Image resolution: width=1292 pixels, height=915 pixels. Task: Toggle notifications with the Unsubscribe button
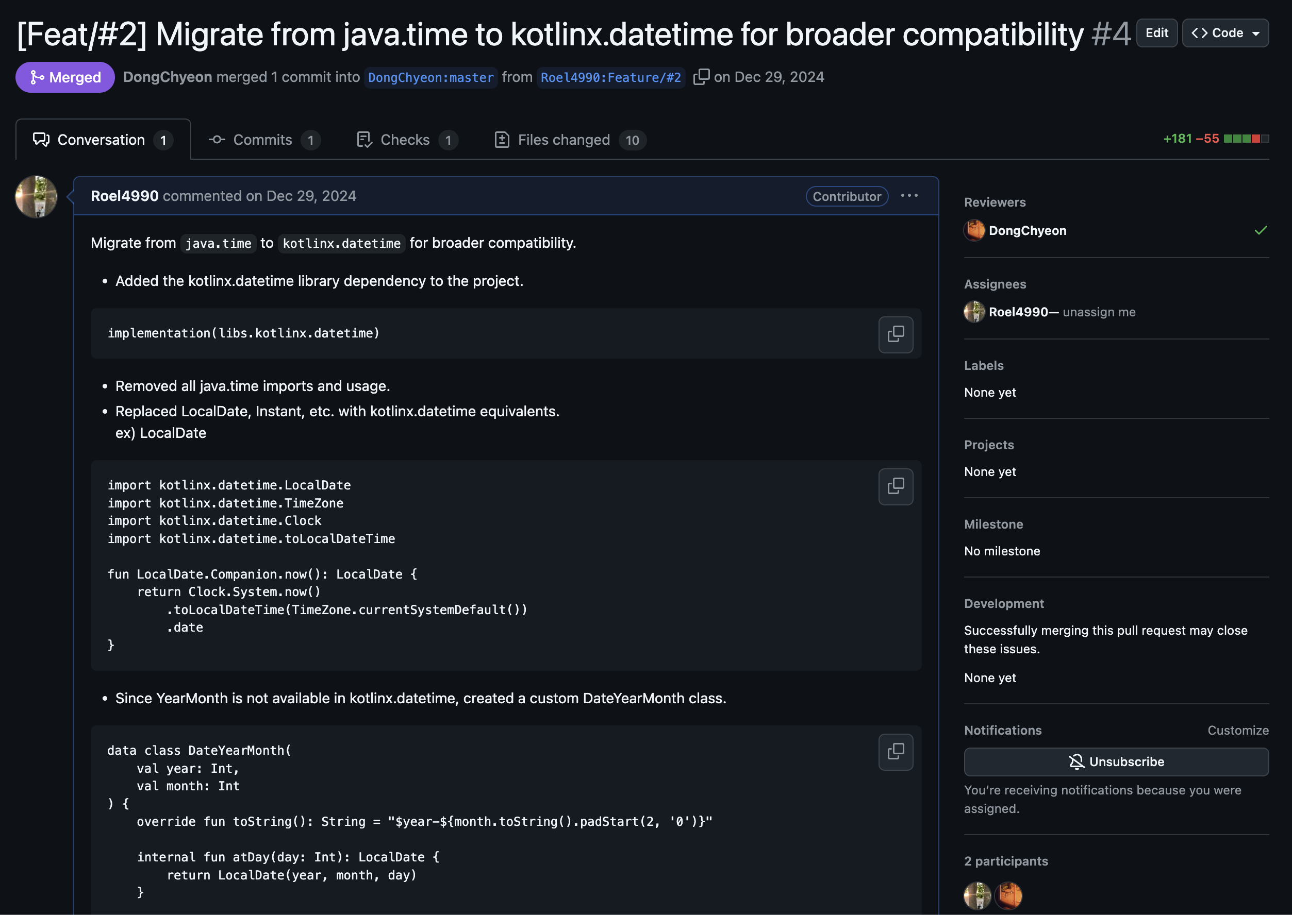[x=1116, y=762]
